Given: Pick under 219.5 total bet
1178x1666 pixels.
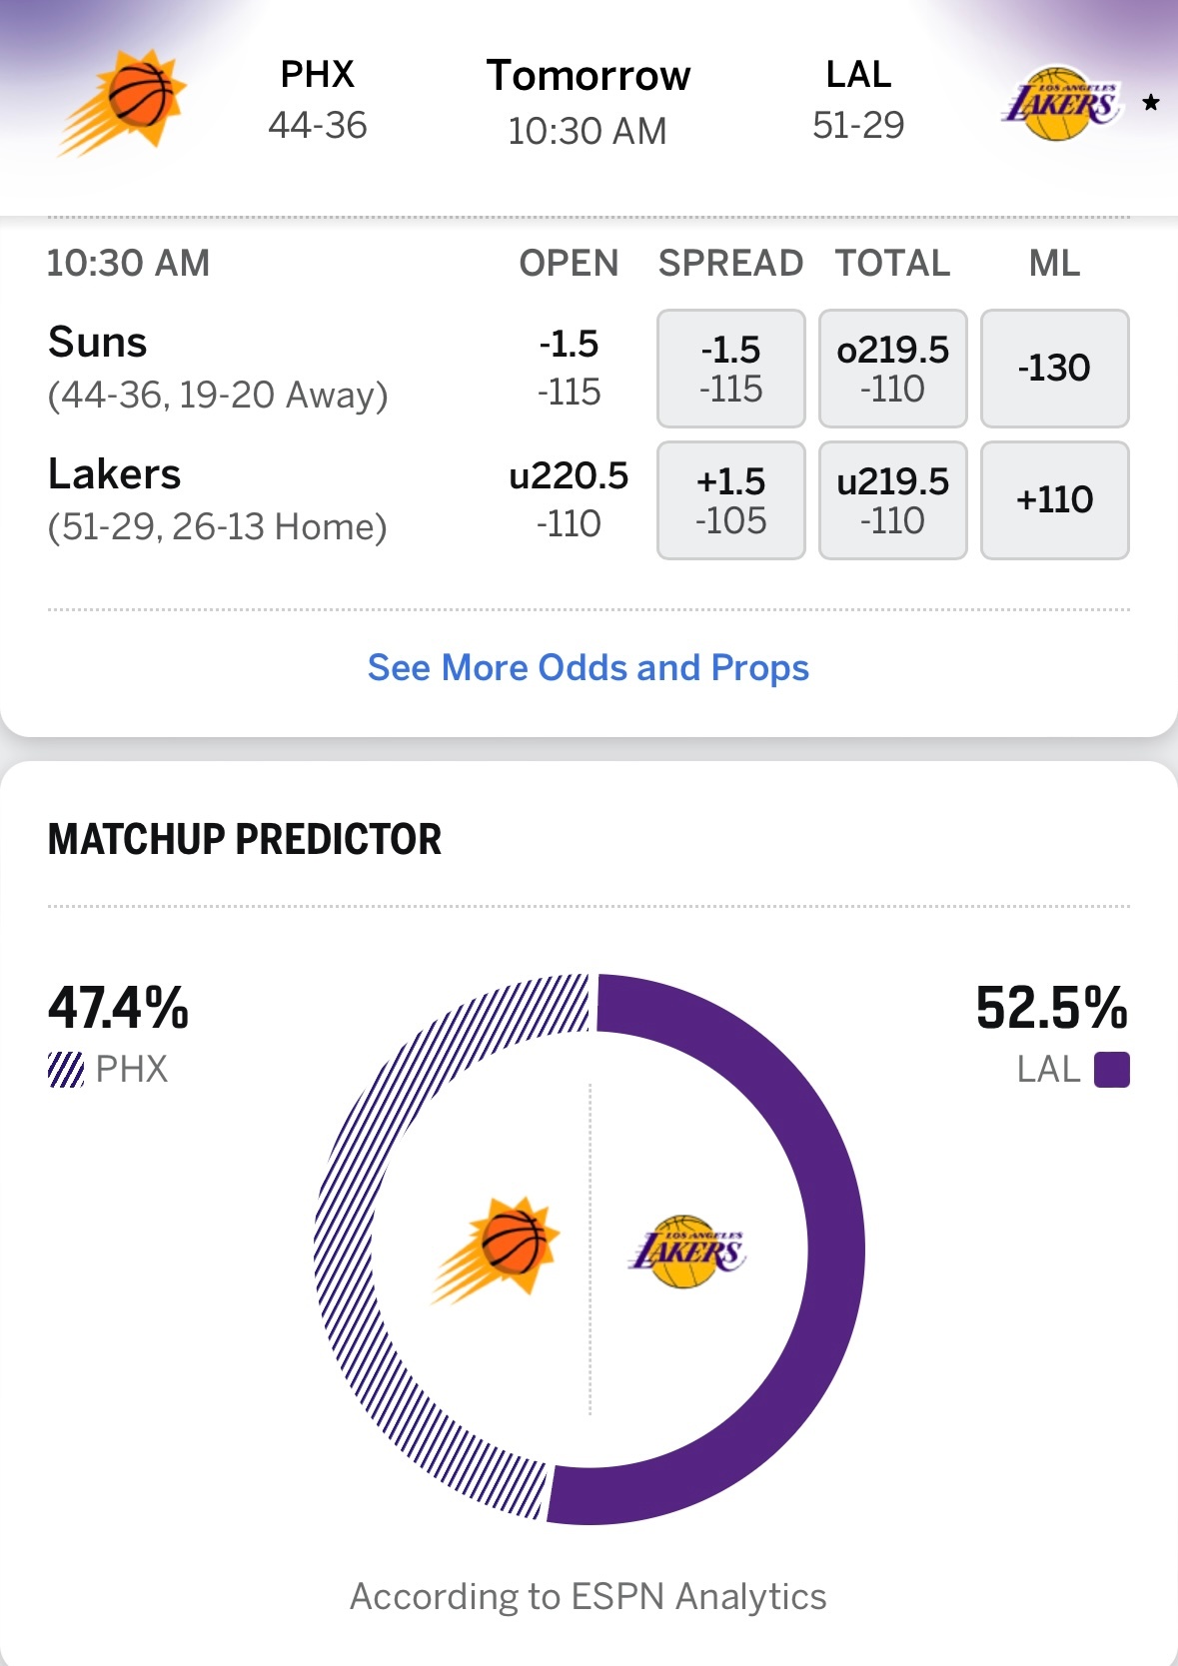Looking at the screenshot, I should coord(892,500).
